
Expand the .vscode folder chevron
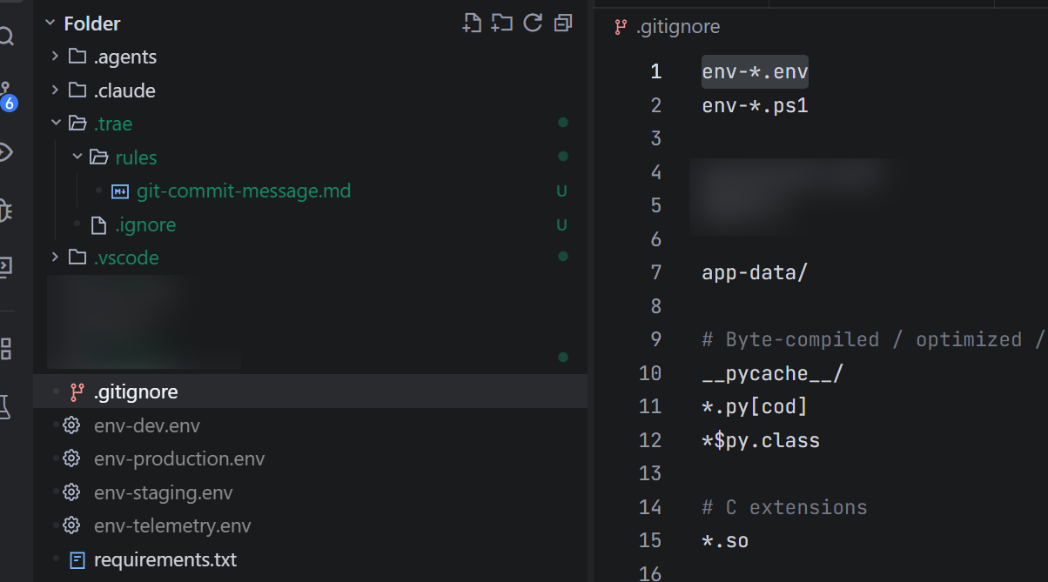tap(55, 258)
